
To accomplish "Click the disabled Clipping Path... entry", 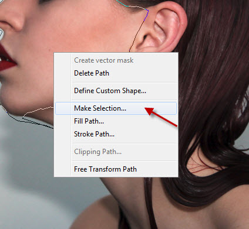I will [x=116, y=152].
